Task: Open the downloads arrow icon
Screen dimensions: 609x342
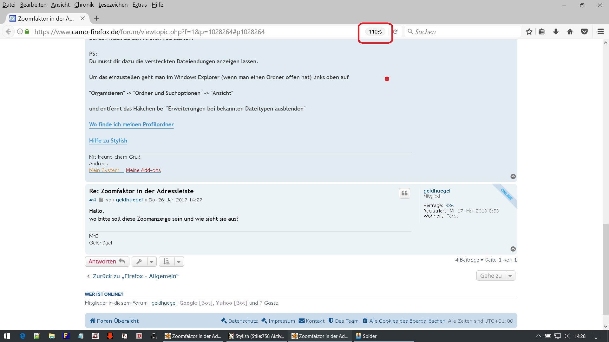Action: [x=556, y=32]
